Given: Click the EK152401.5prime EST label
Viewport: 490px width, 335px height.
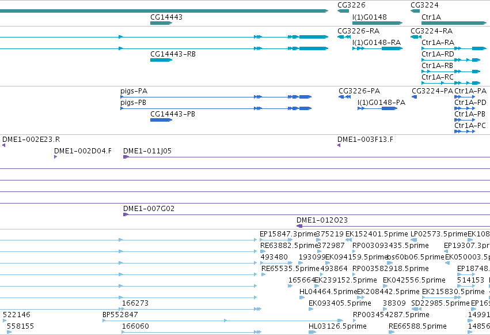Looking at the screenshot, I should click(377, 234).
